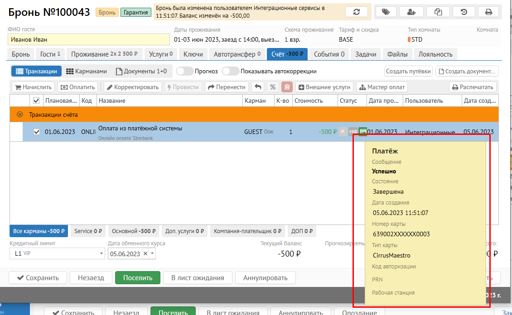The height and width of the screenshot is (315, 512).
Task: Click the copy booking icon button
Action: pyautogui.click(x=438, y=12)
